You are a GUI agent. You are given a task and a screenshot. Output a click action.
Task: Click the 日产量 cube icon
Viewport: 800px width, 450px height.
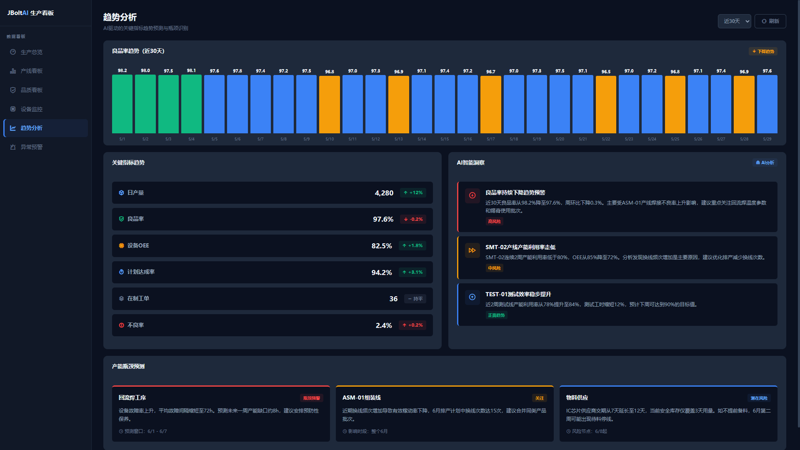click(121, 192)
